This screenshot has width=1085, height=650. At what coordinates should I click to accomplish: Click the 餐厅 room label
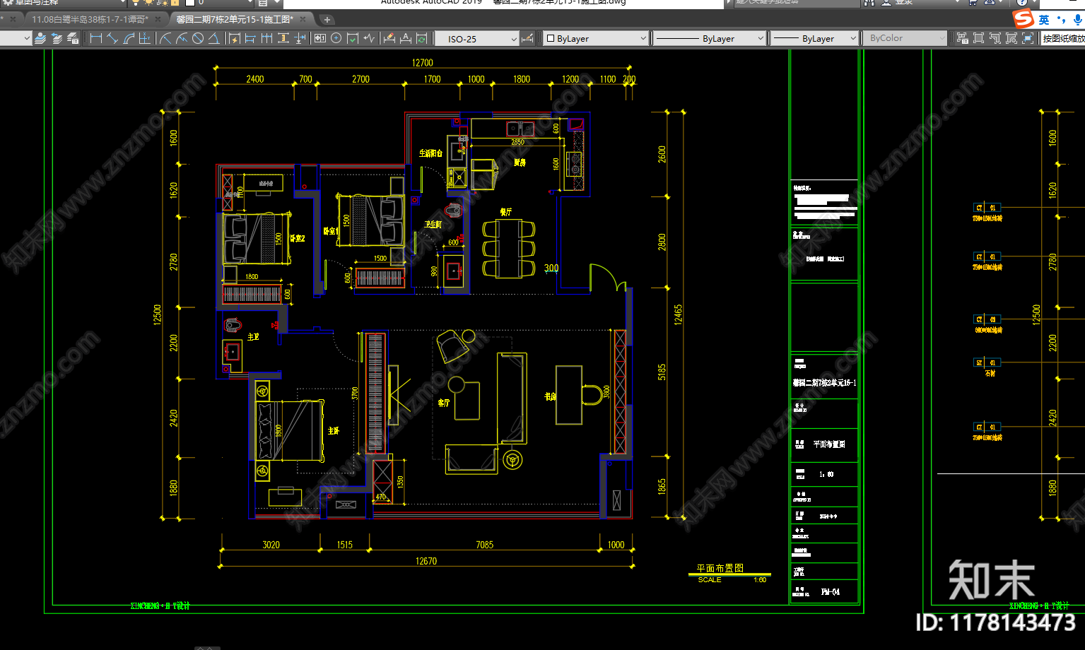click(x=505, y=212)
